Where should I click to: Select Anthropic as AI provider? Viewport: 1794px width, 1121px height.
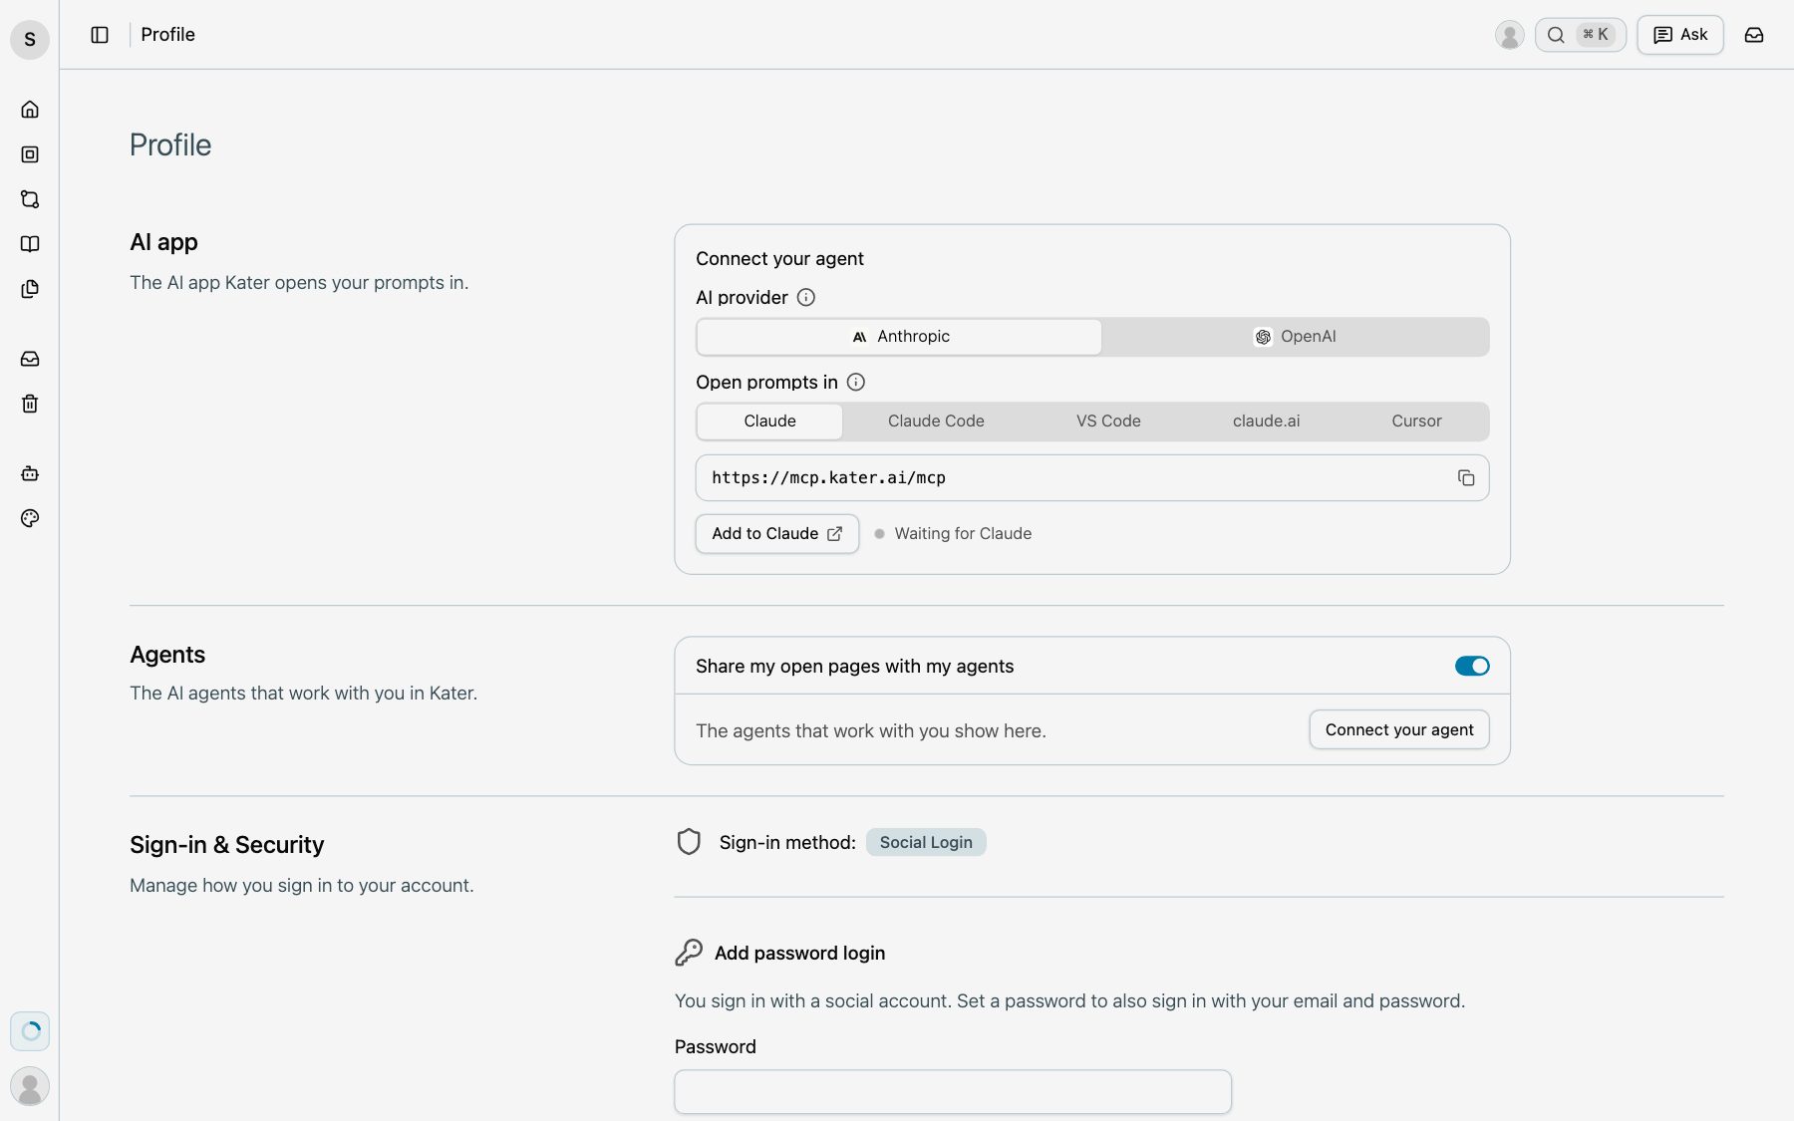899,337
